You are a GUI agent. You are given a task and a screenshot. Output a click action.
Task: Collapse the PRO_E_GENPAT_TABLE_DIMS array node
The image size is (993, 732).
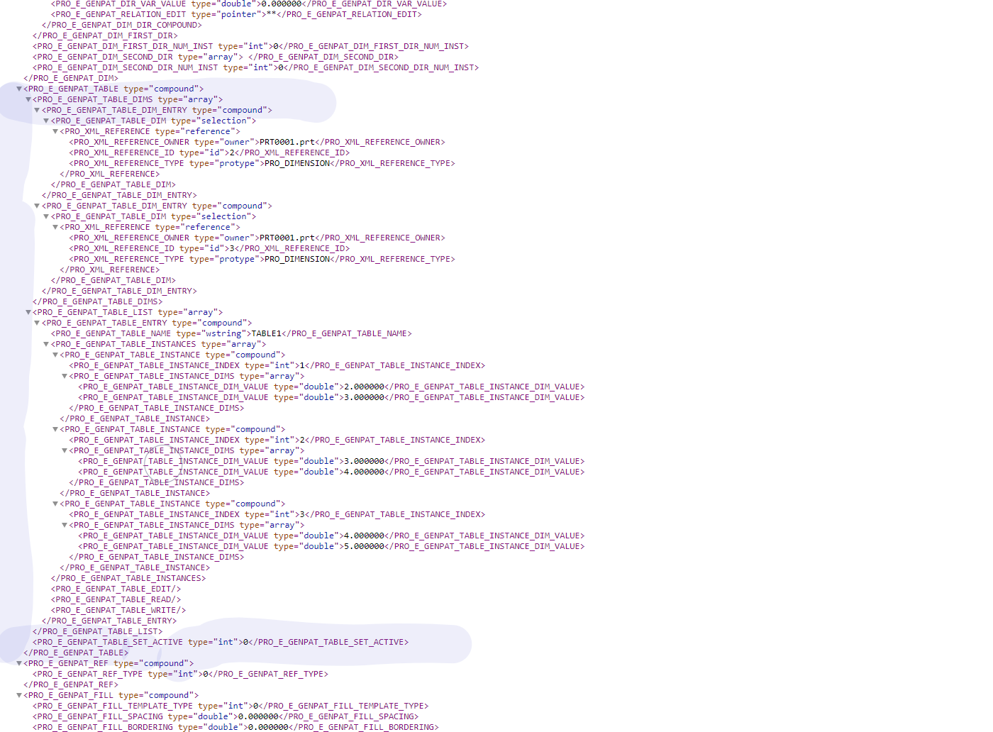coord(28,99)
